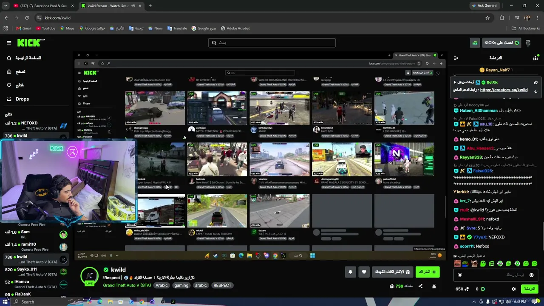Click the Ask Gemini button
This screenshot has height=306, width=544.
coord(484,6)
